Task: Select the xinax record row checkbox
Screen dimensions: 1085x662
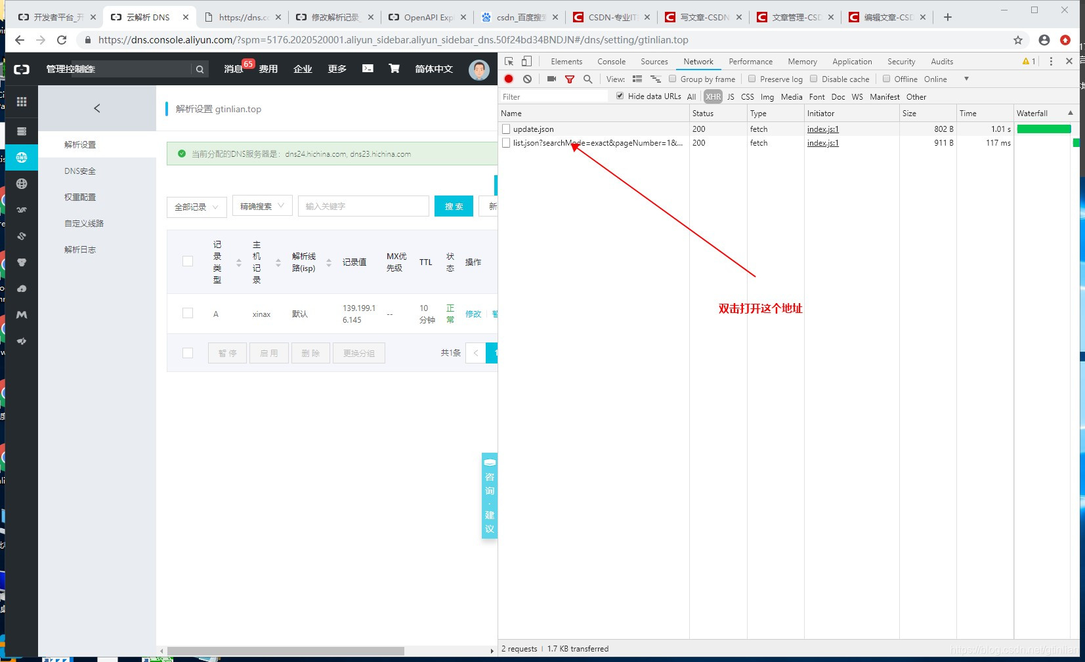Action: (x=188, y=313)
